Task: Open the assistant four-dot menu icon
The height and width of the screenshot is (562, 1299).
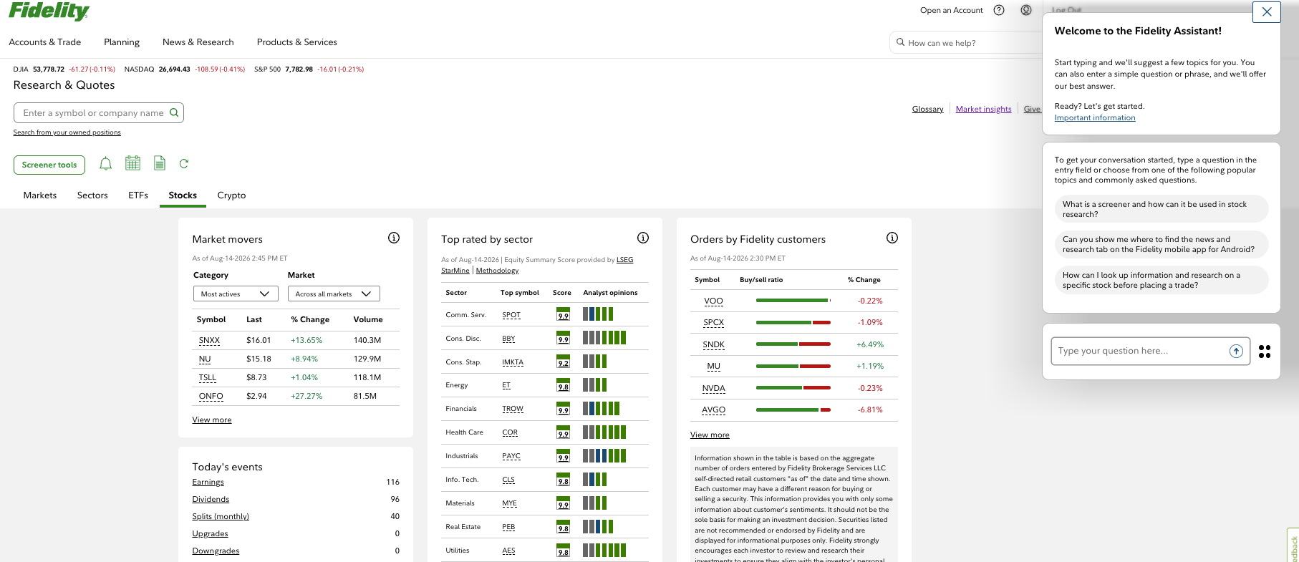Action: tap(1265, 352)
